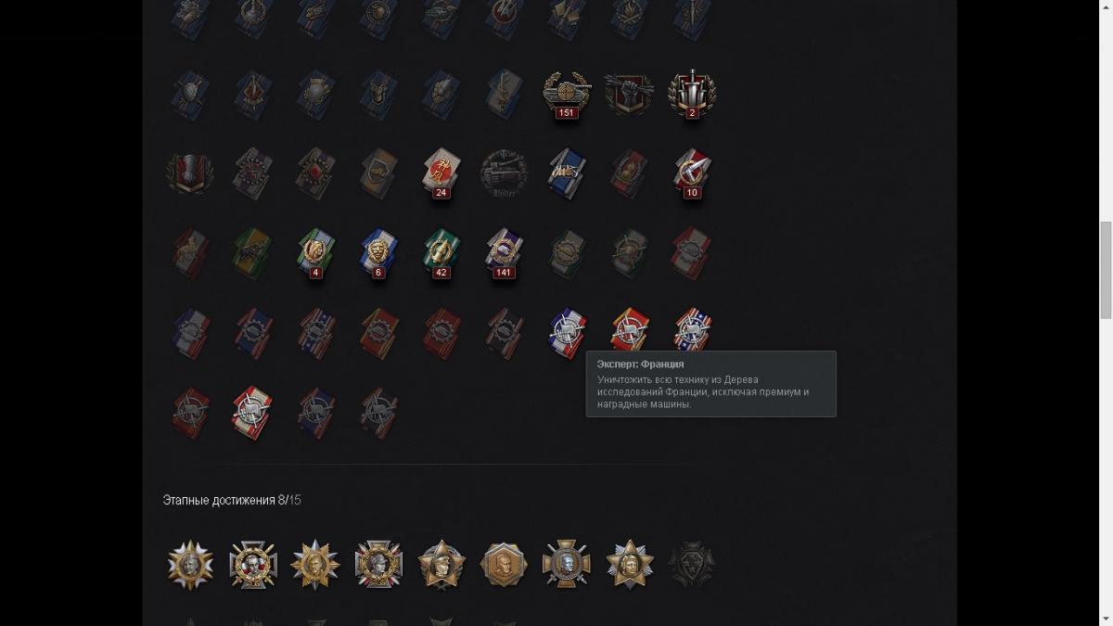Select the Expert: France tricolor medal
The height and width of the screenshot is (626, 1113).
tap(567, 331)
